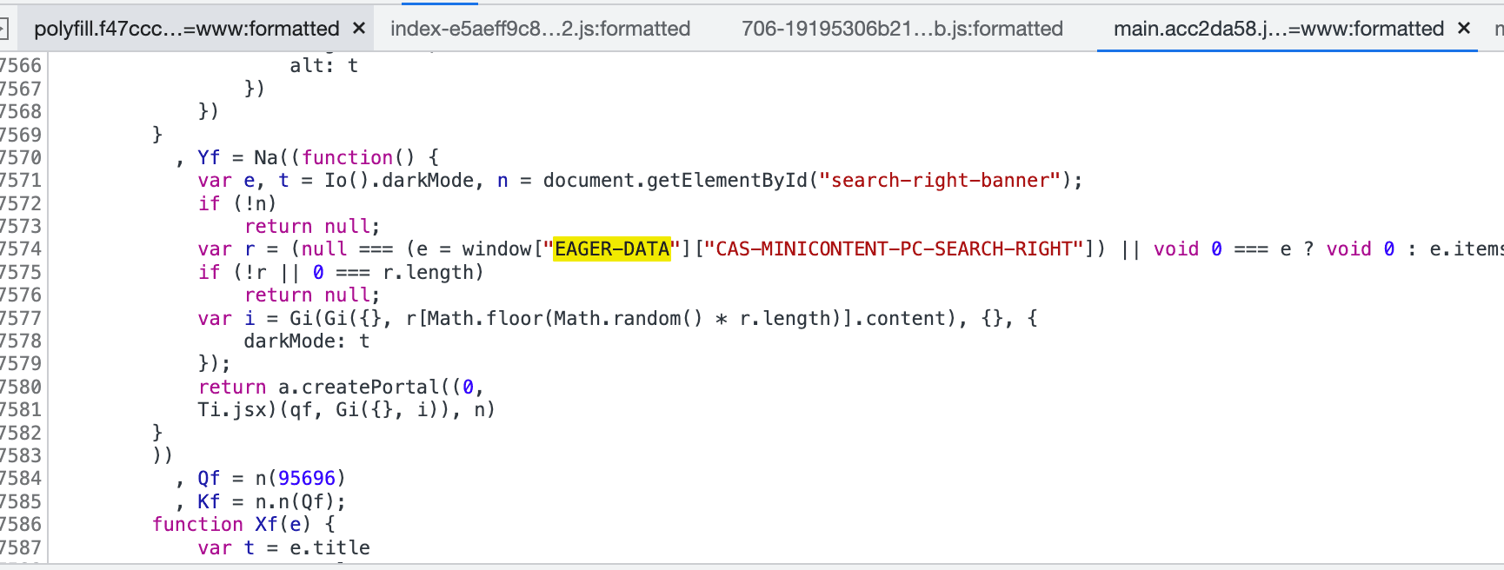Viewport: 1504px width, 570px height.
Task: Set breakpoint on line 7570
Action: (x=21, y=158)
